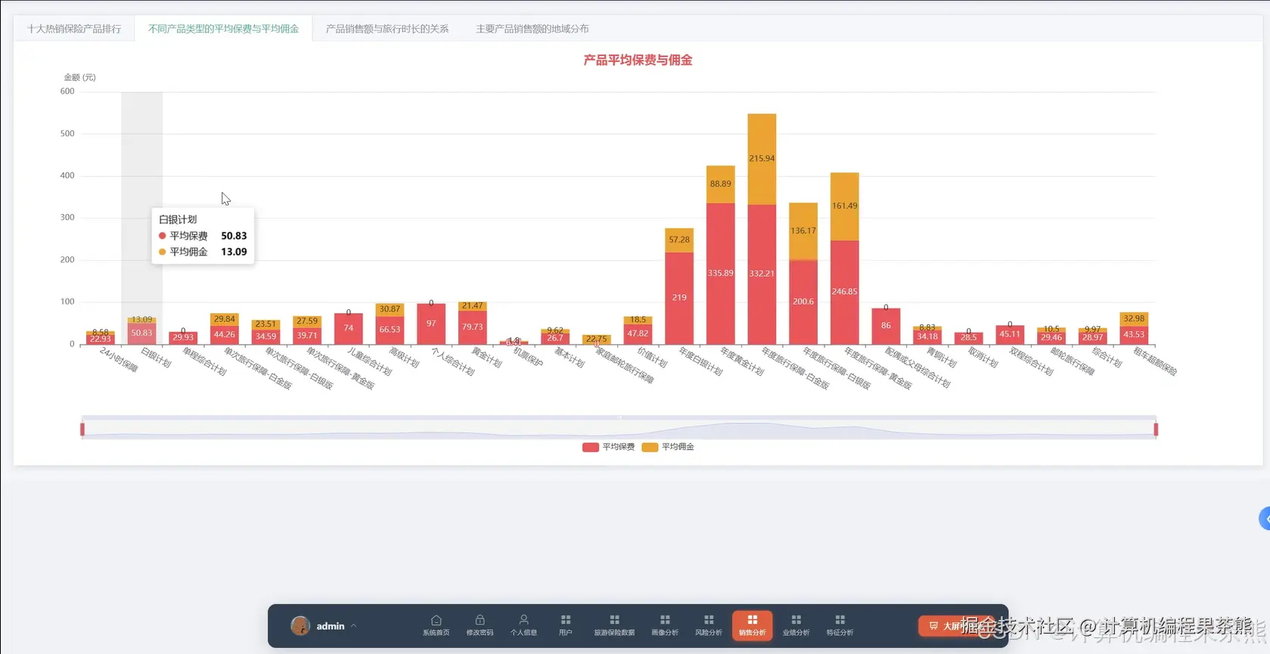Image resolution: width=1270 pixels, height=654 pixels.
Task: Click 年度黄金计划 red bar 335.89
Action: click(720, 274)
